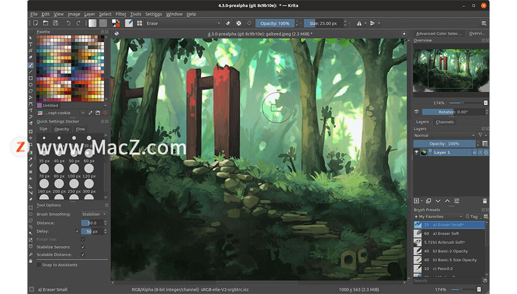Move layer up with chevron
This screenshot has width=517, height=294.
tap(447, 201)
